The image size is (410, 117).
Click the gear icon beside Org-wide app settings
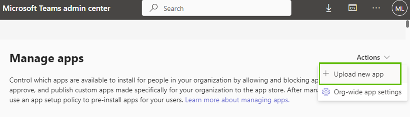click(x=326, y=92)
